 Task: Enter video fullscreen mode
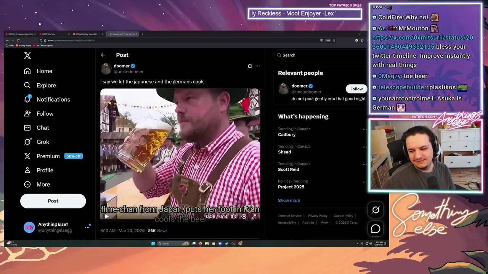254,217
